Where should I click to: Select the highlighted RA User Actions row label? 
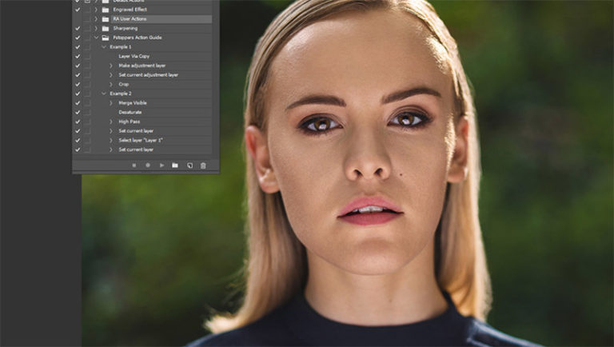(130, 19)
